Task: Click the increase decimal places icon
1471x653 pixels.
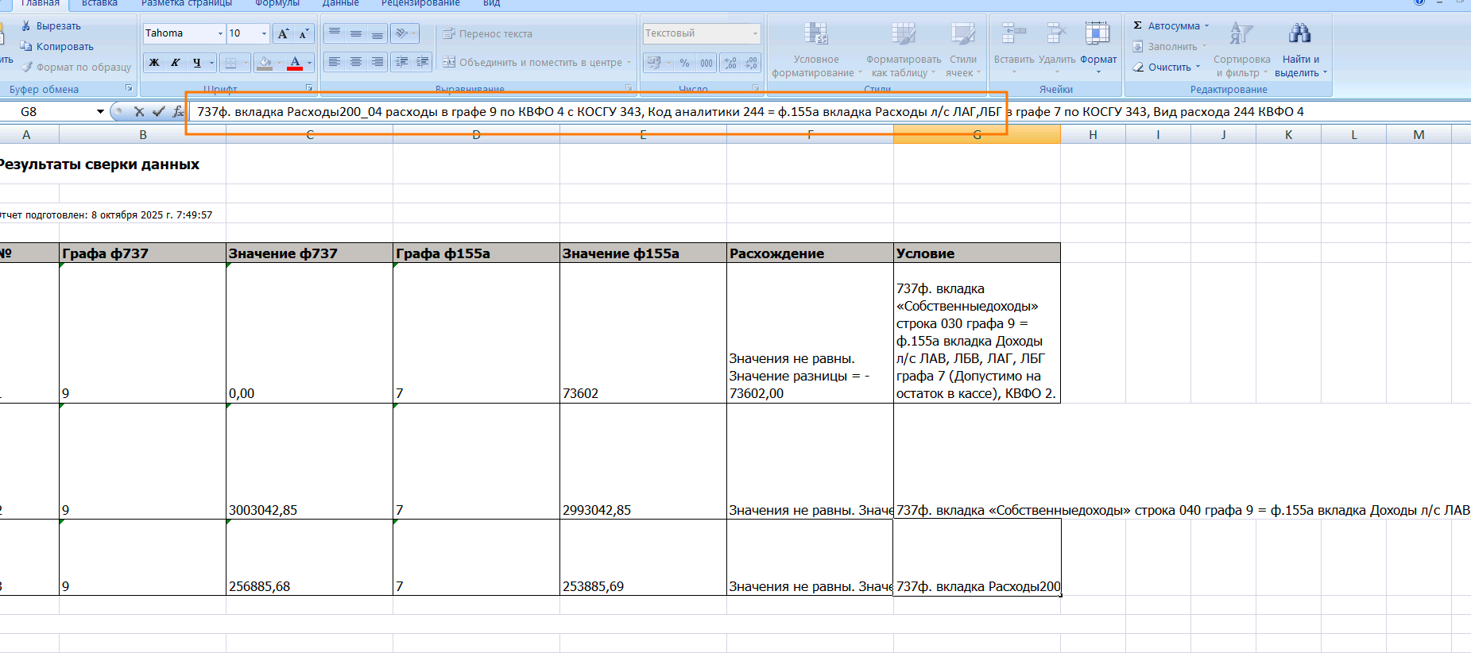Action: [x=731, y=63]
